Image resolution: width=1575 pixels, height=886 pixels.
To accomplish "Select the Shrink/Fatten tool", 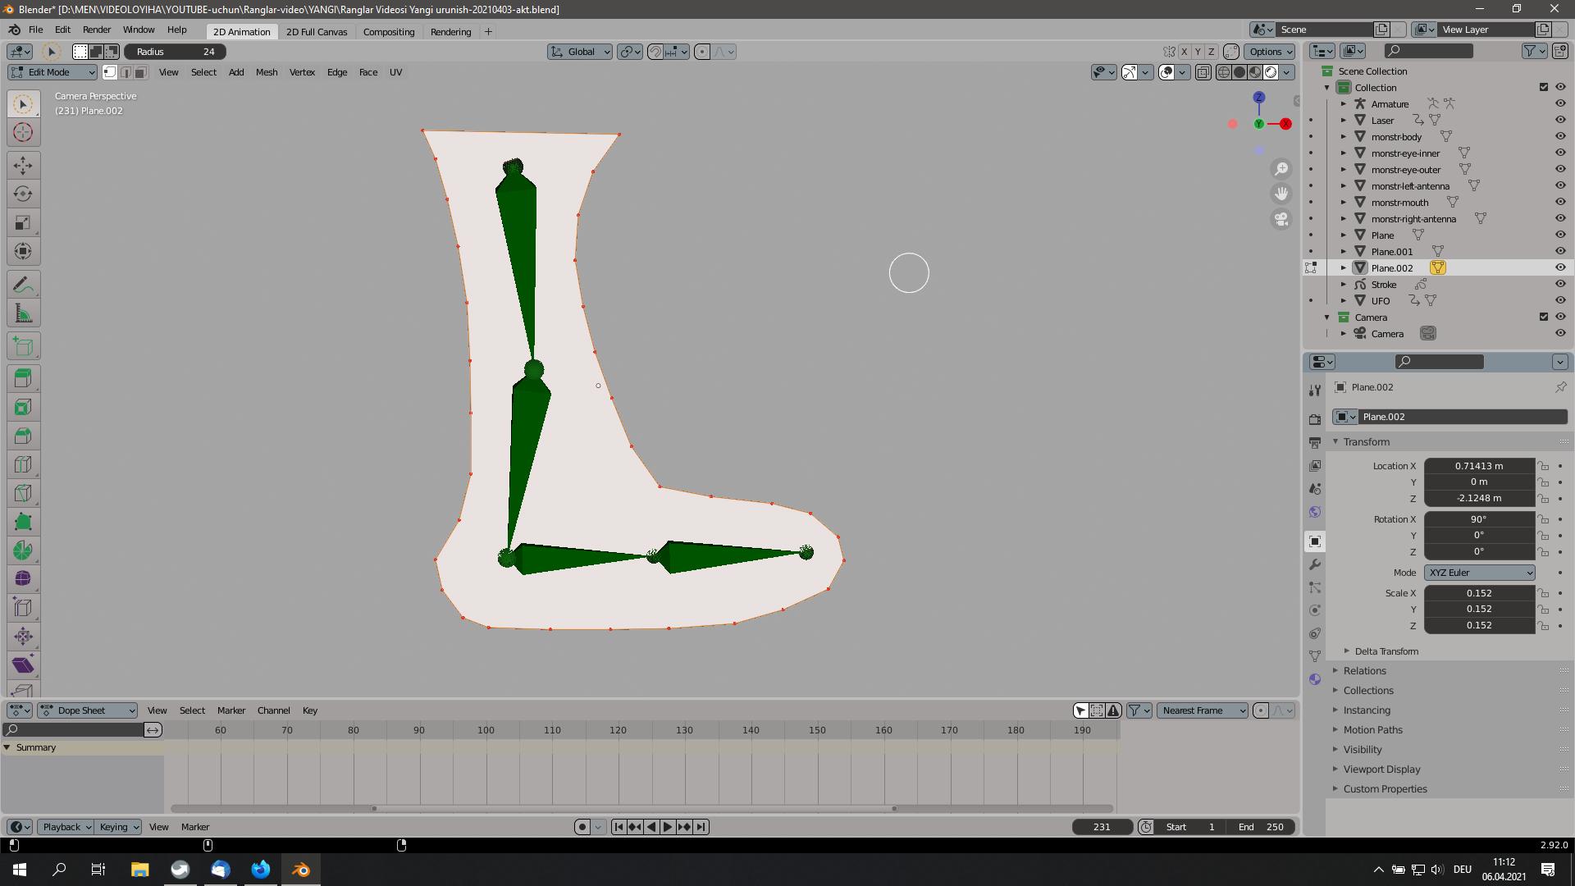I will tap(23, 637).
